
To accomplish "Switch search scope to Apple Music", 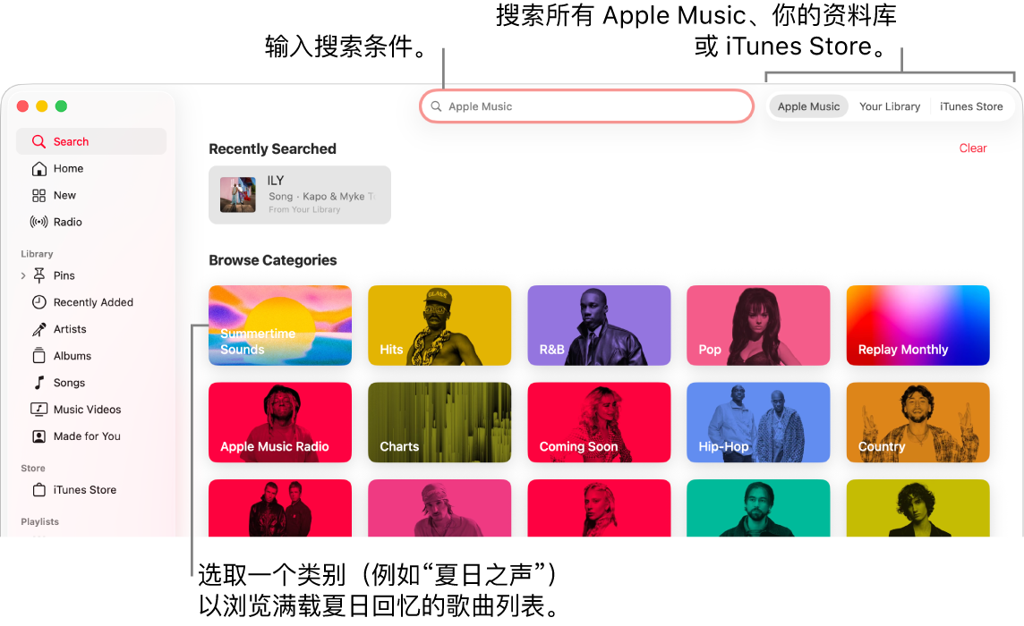I will click(808, 106).
